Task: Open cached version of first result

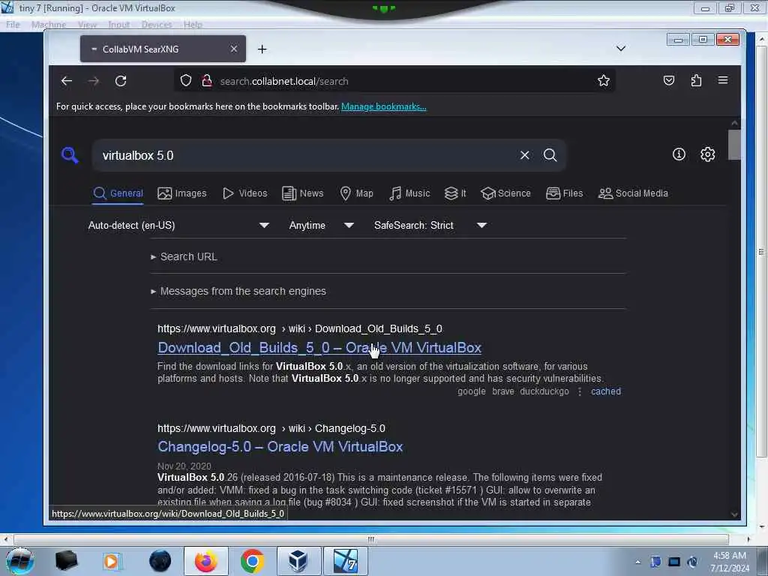Action: coord(606,391)
